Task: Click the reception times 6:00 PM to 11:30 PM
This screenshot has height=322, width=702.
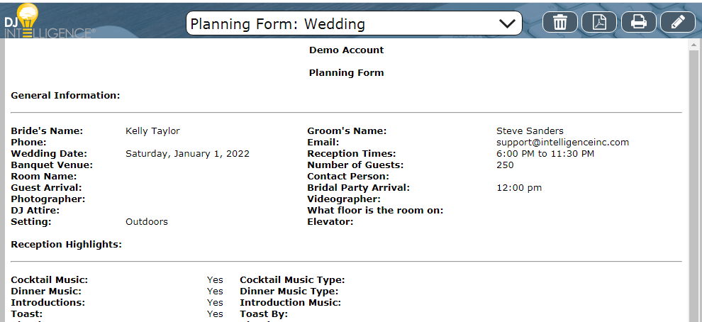Action: (x=545, y=154)
